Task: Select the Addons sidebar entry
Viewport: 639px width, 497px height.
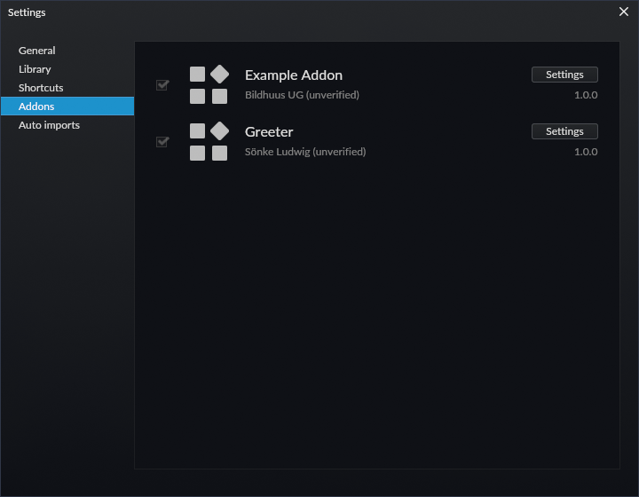Action: coord(36,106)
